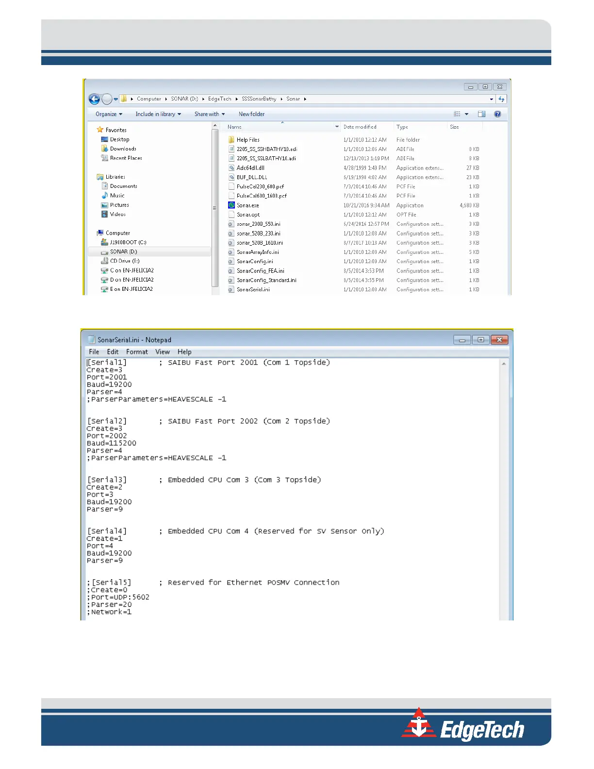Open the Include in library dropdown

(158, 114)
